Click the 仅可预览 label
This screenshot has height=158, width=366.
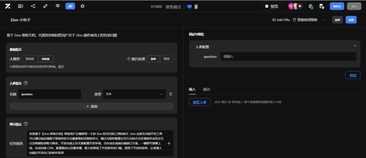[156, 7]
